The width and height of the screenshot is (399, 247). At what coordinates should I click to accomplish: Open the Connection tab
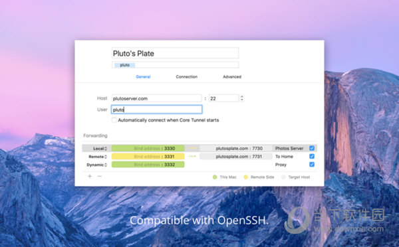pos(186,77)
